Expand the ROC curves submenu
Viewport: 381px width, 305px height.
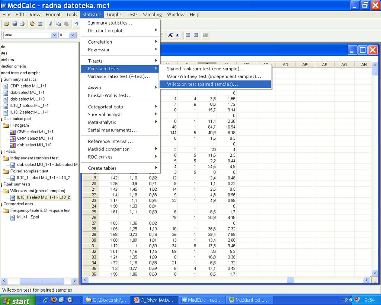(x=120, y=157)
